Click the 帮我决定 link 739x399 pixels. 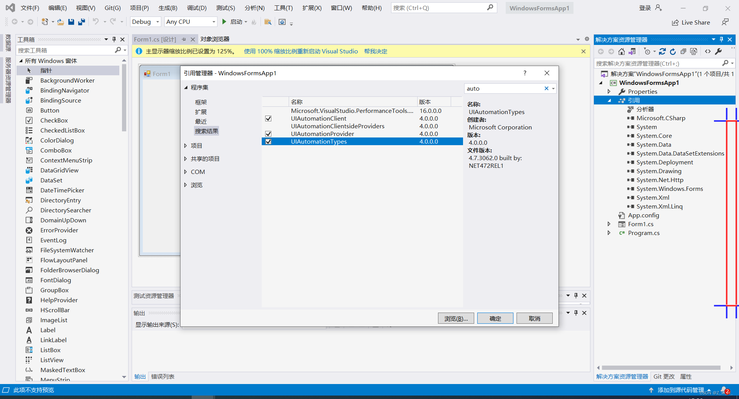[x=376, y=51]
